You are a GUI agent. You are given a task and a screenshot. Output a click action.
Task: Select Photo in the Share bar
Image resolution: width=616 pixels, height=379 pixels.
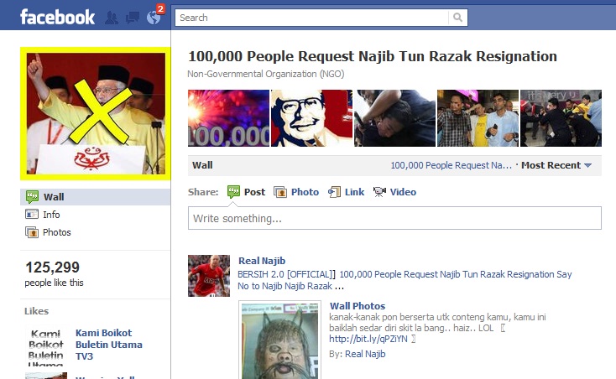[x=305, y=192]
